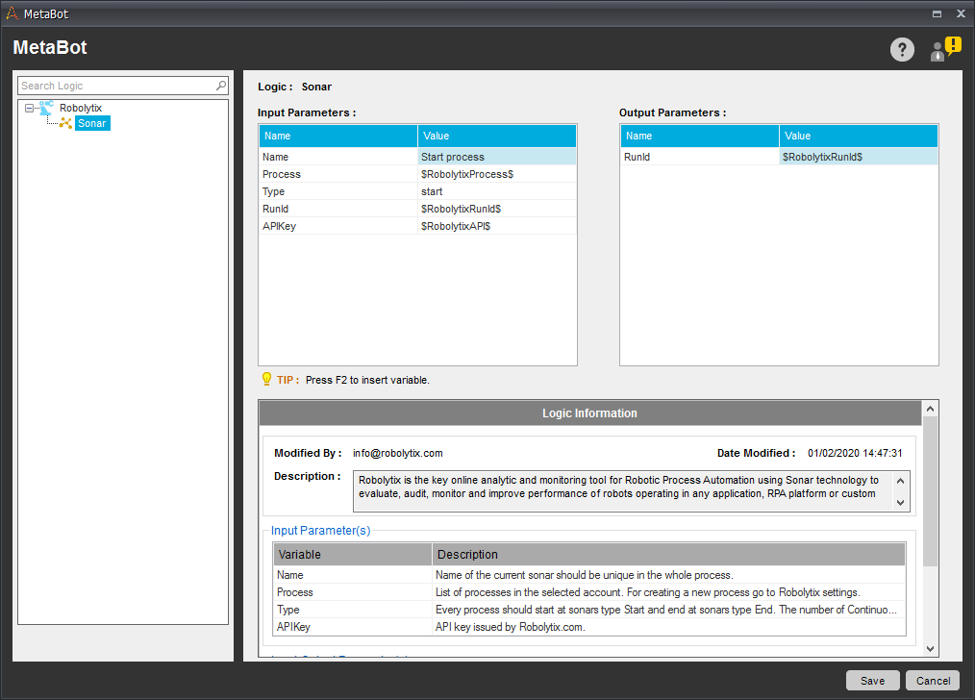Click the Logic Information scrollbar thumb
This screenshot has width=975, height=700.
coord(930,491)
